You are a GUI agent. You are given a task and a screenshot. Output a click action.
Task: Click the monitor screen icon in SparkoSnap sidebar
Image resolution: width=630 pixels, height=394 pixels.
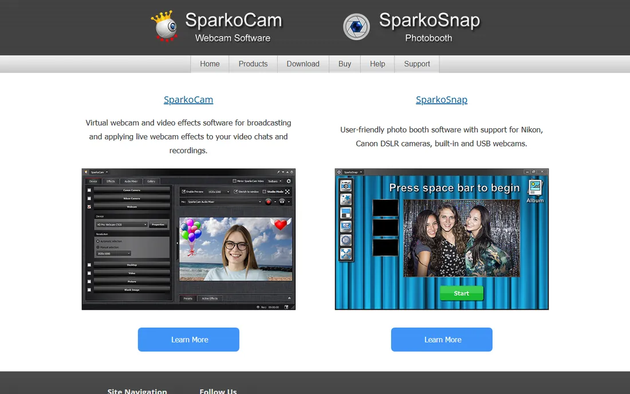pos(345,227)
